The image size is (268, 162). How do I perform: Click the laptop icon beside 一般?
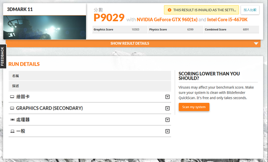point(12,131)
